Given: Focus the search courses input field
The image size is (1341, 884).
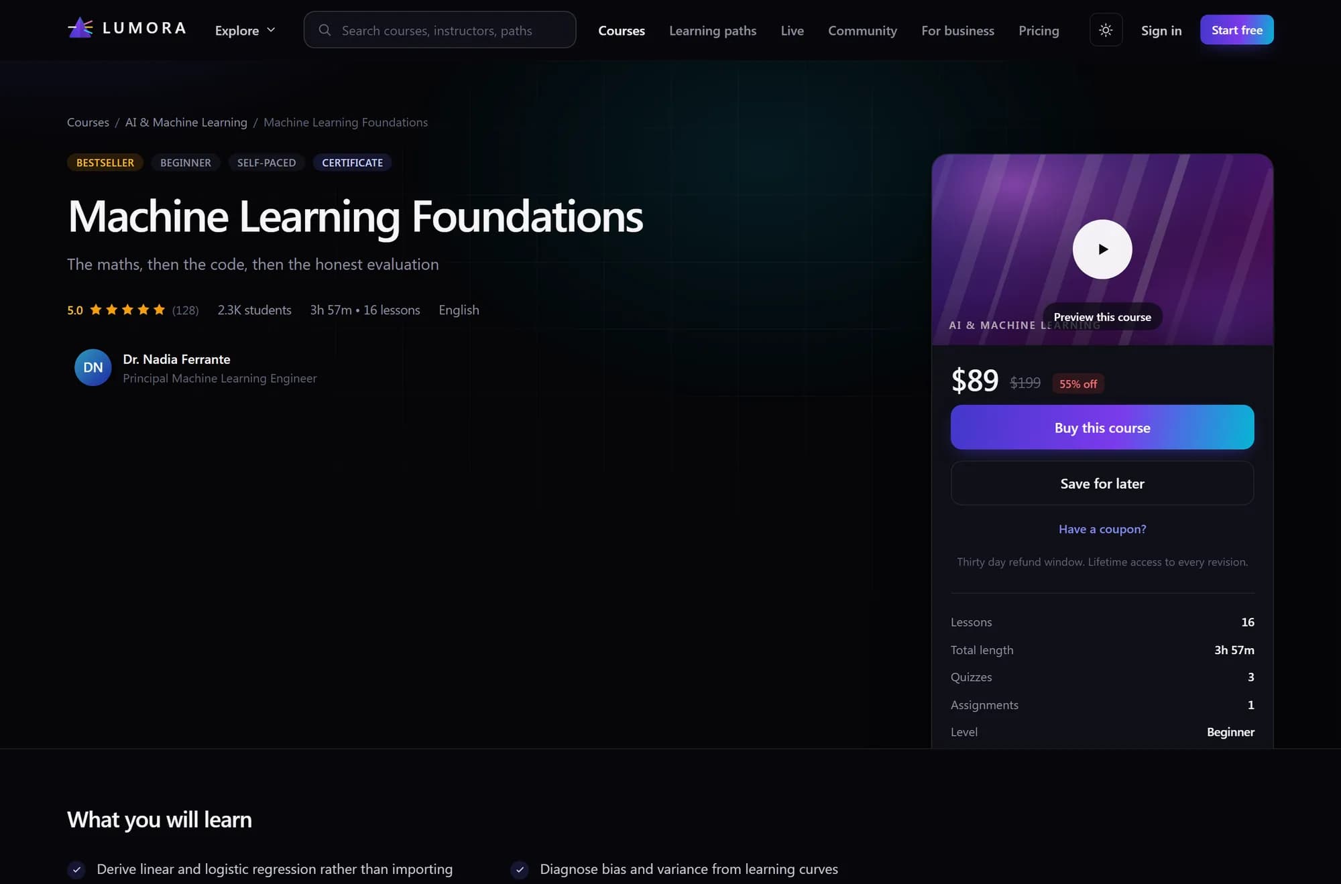Looking at the screenshot, I should 440,29.
